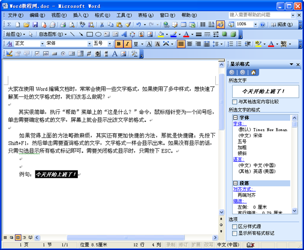This screenshot has height=250, width=304.
Task: Open the 显示格式 task pane dropdown arrow
Action: pos(292,64)
